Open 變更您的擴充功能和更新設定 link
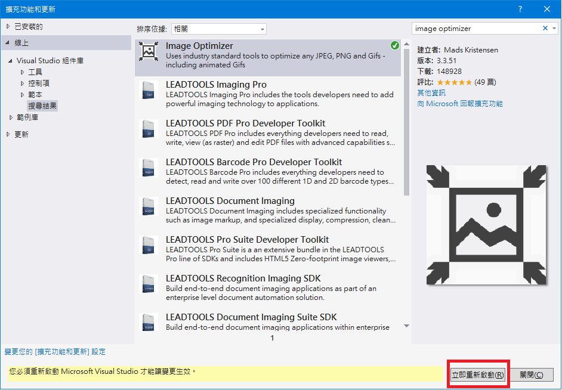562x390 pixels. tap(55, 352)
